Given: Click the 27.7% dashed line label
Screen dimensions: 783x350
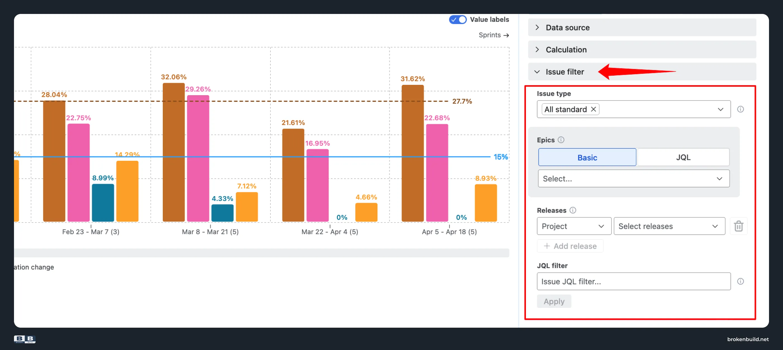Looking at the screenshot, I should pyautogui.click(x=462, y=101).
